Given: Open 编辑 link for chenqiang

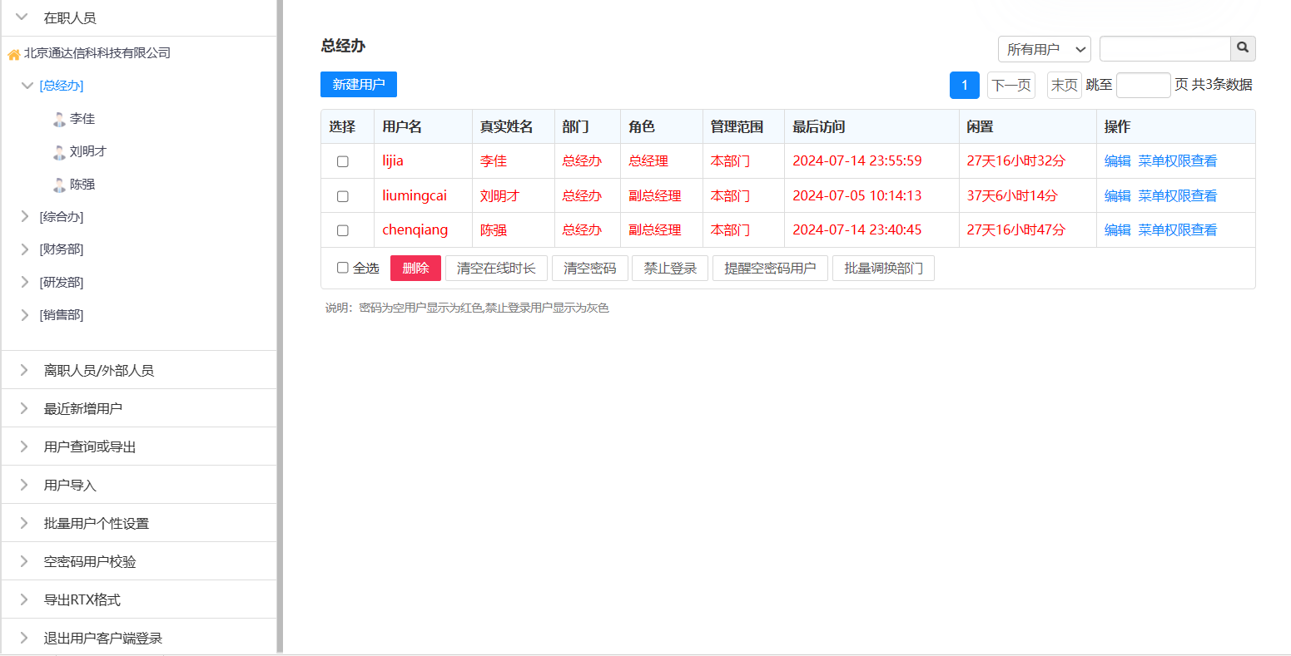Looking at the screenshot, I should [1117, 230].
